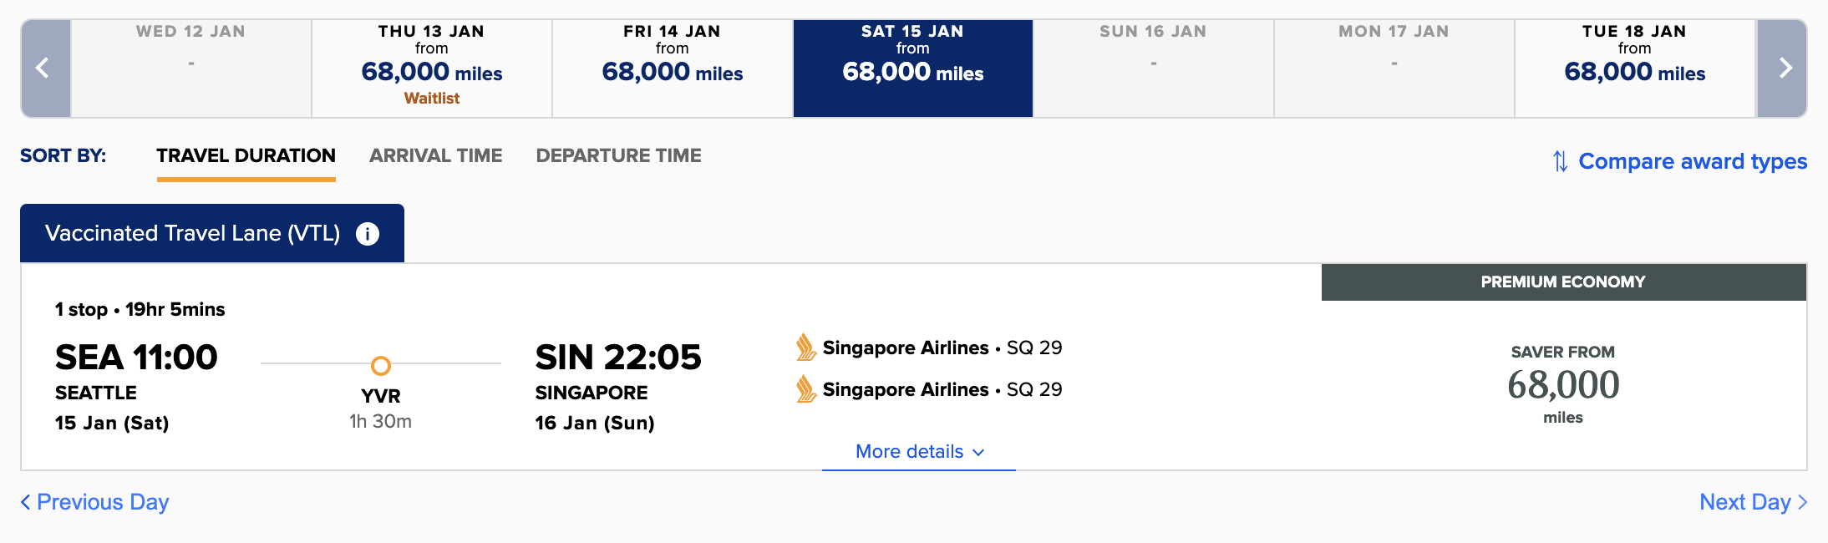Select the Tue 18 Jan date tab

[x=1635, y=68]
